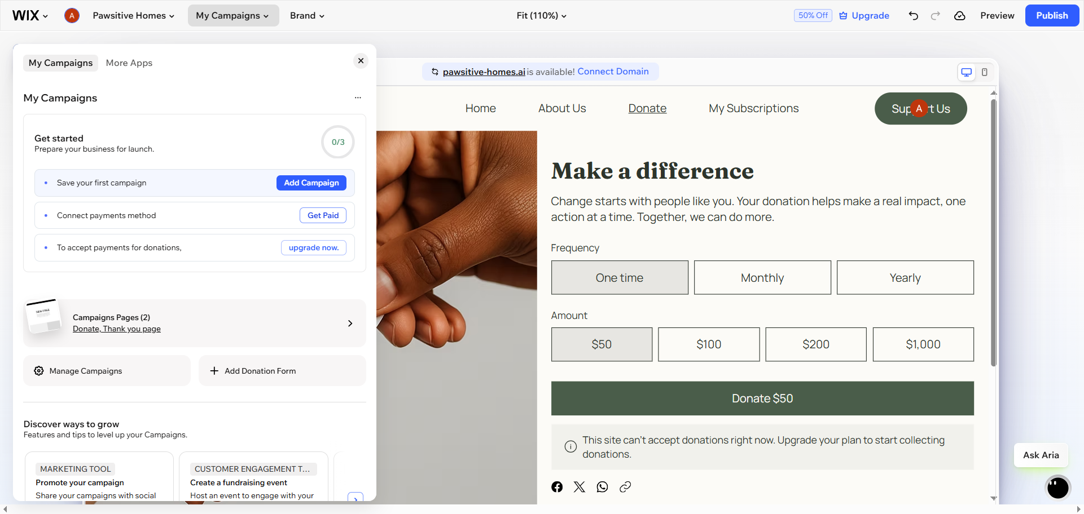Viewport: 1084px width, 514px height.
Task: Close the My Campaigns panel
Action: (361, 61)
